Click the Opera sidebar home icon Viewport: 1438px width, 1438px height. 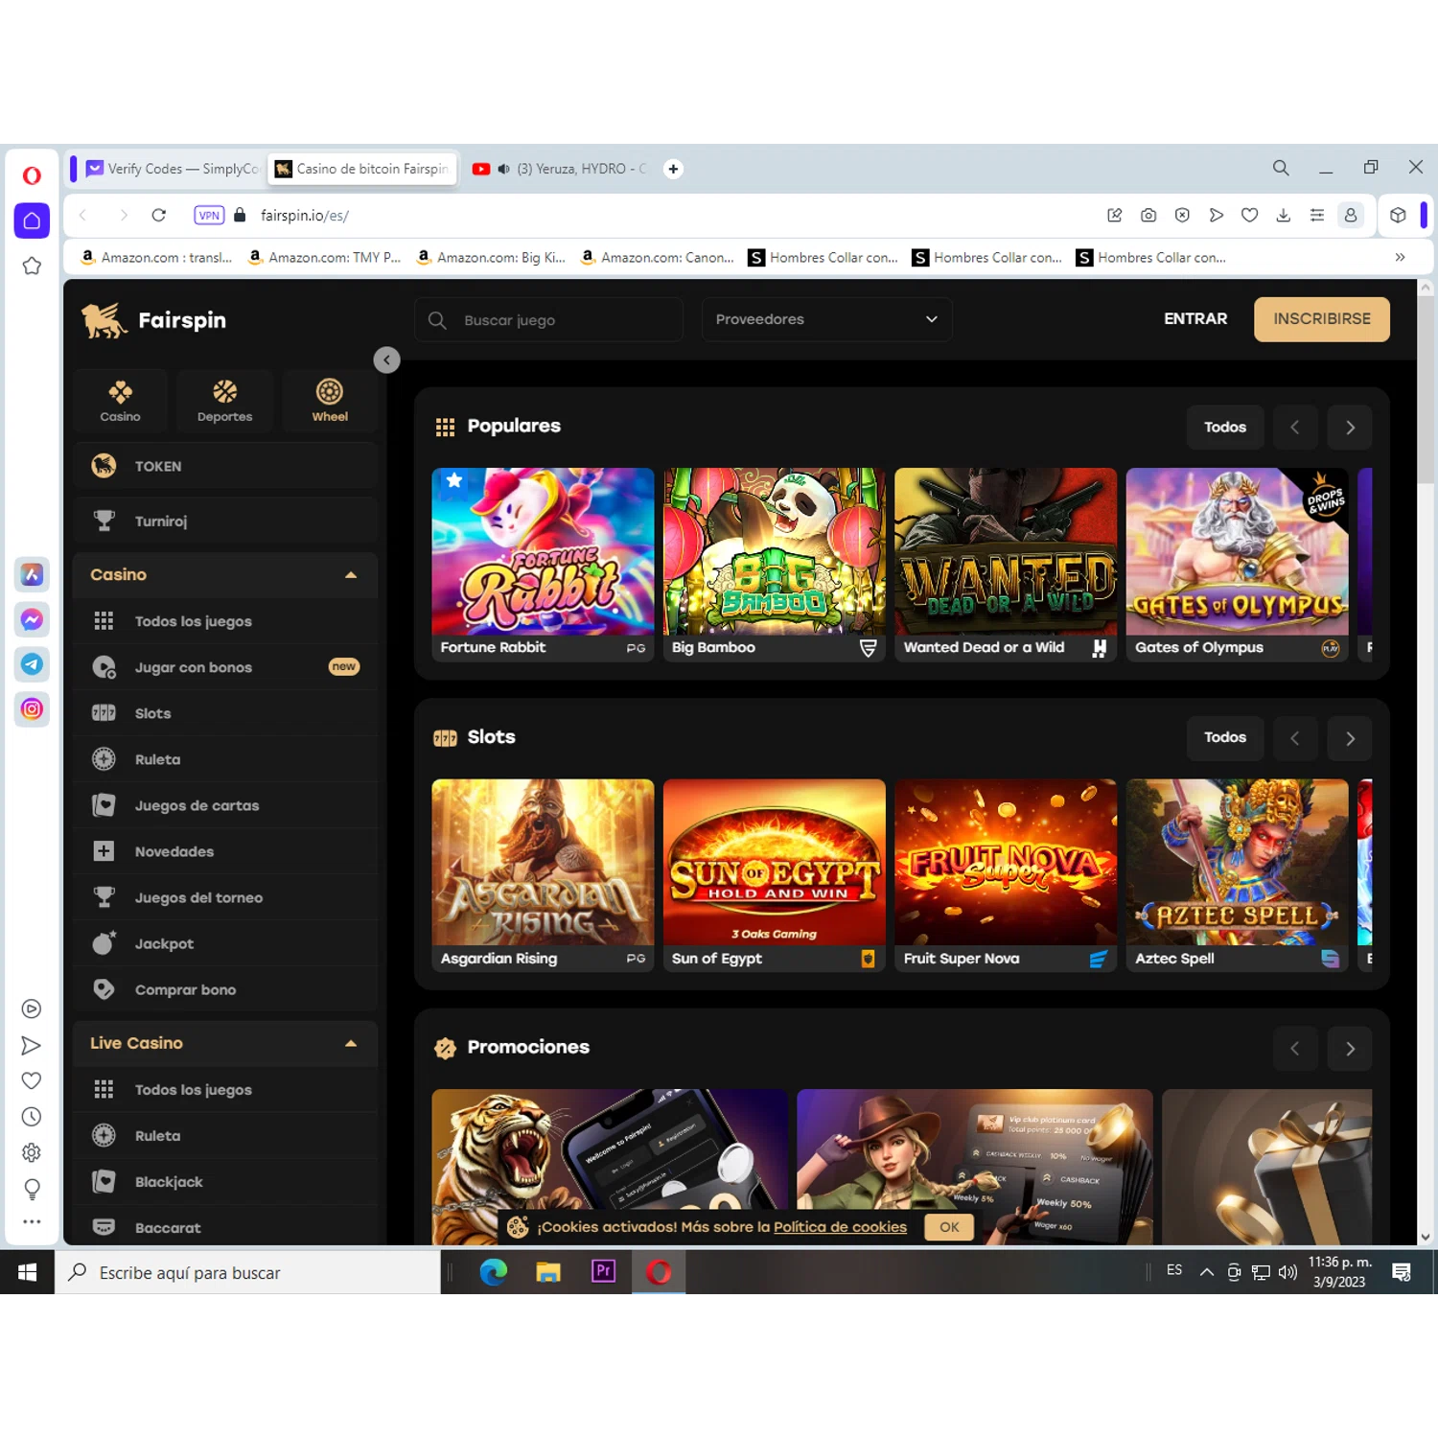coord(32,220)
